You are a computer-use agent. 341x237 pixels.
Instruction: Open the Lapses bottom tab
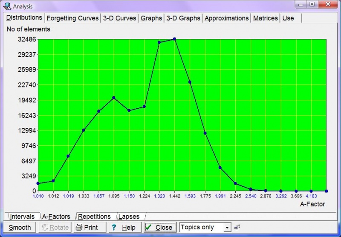coord(129,217)
